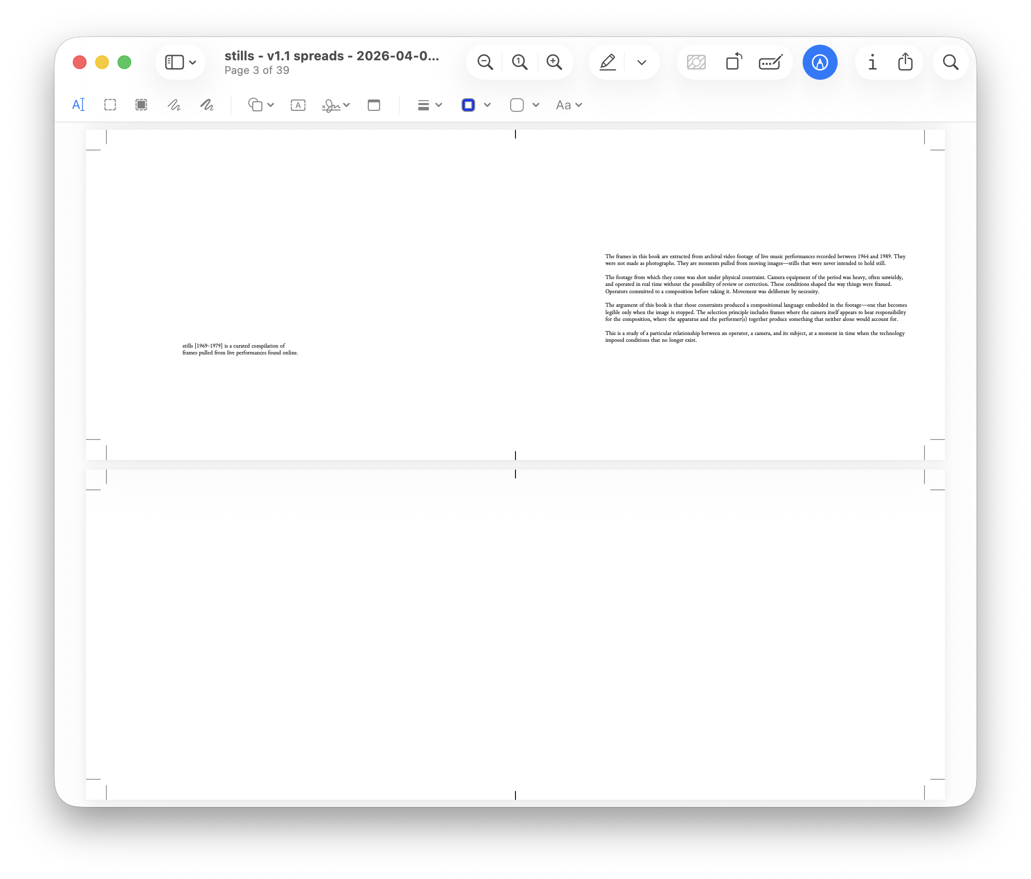1031x879 pixels.
Task: Toggle the sidebar view button
Action: coord(174,62)
